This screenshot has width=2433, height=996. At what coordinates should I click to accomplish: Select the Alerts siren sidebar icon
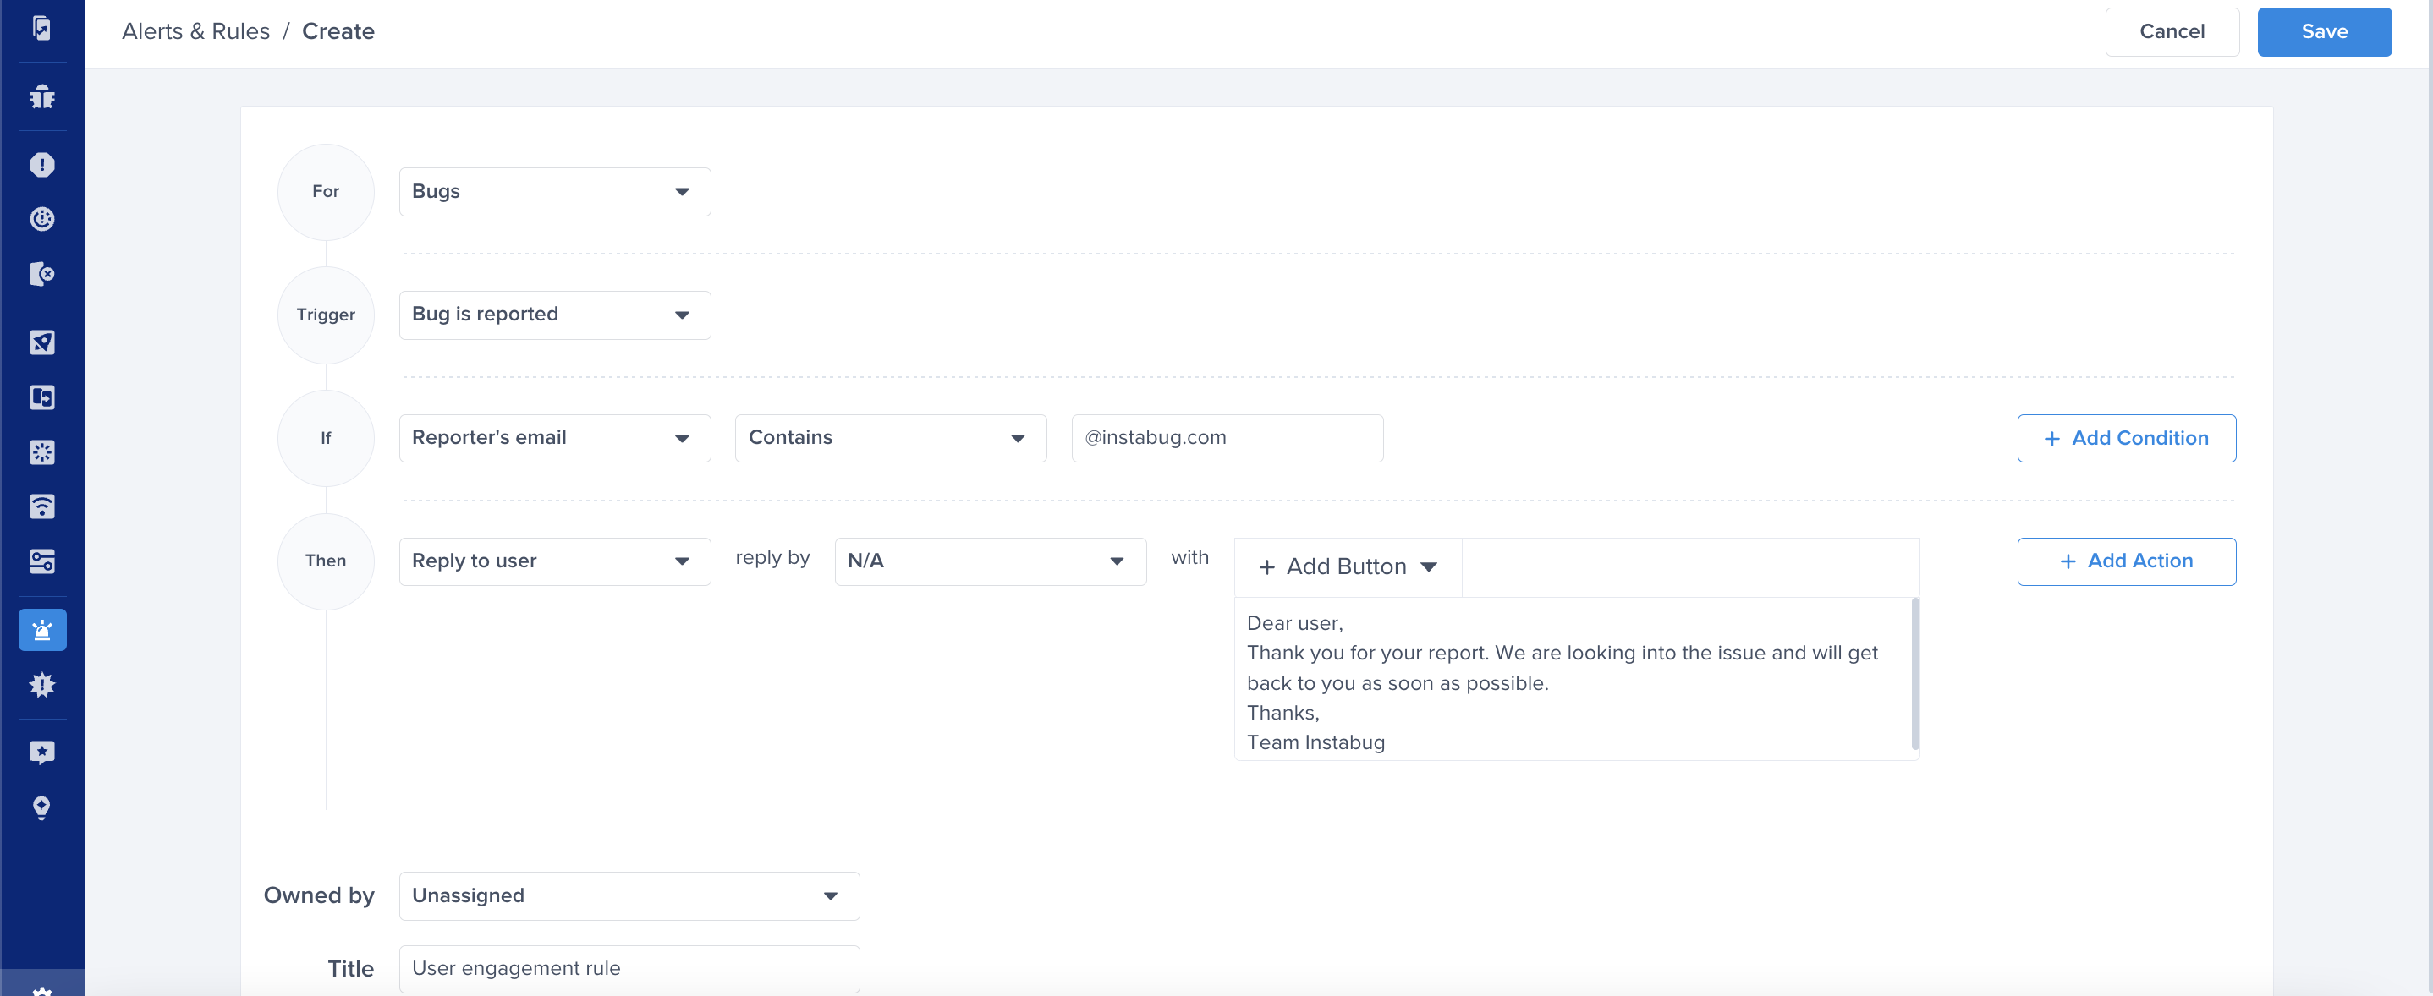41,630
